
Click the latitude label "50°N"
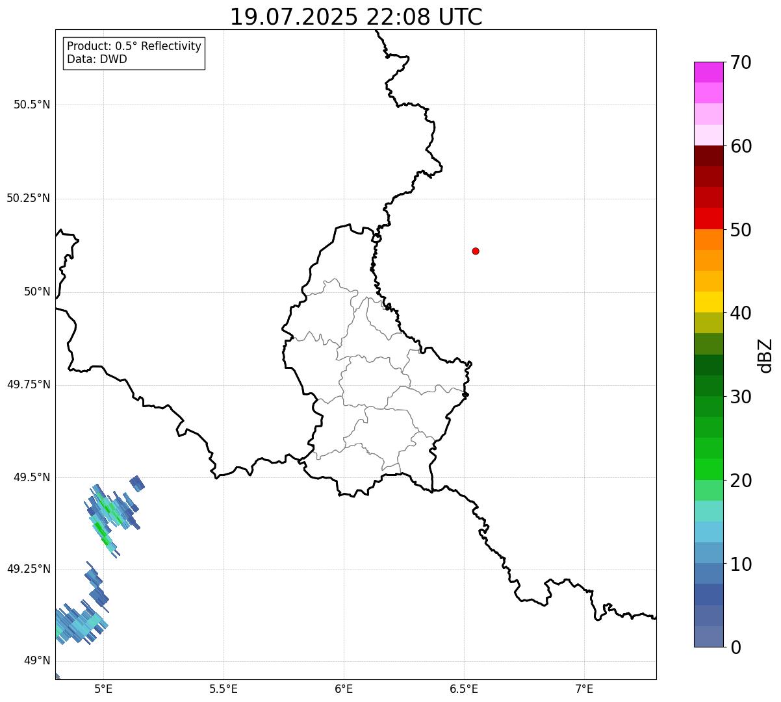(x=37, y=292)
